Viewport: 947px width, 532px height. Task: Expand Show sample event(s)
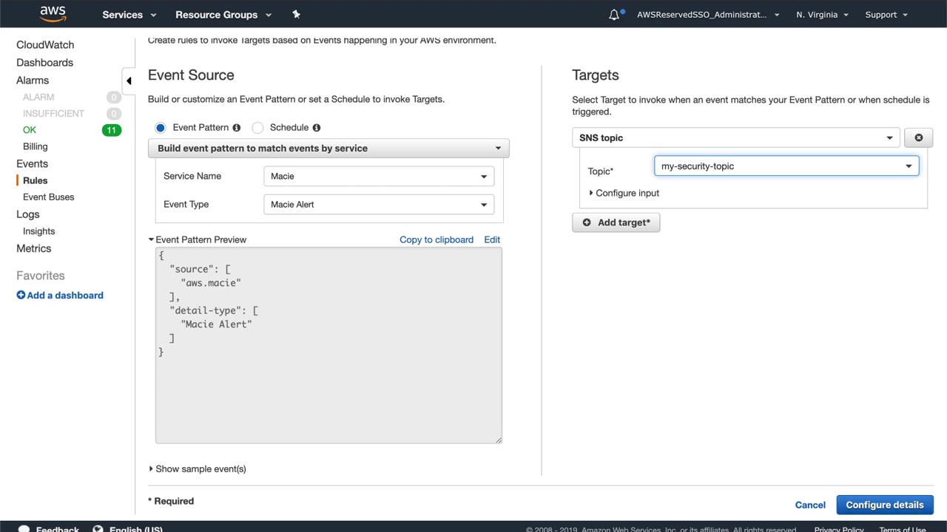200,468
